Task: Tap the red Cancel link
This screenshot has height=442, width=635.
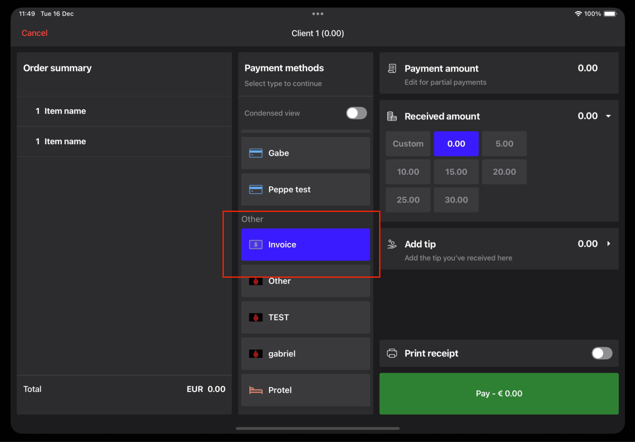Action: 34,33
